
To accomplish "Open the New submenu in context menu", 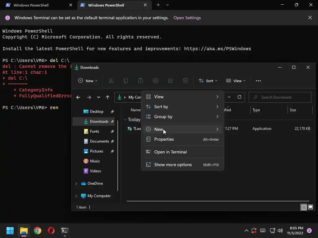I will pos(183,129).
